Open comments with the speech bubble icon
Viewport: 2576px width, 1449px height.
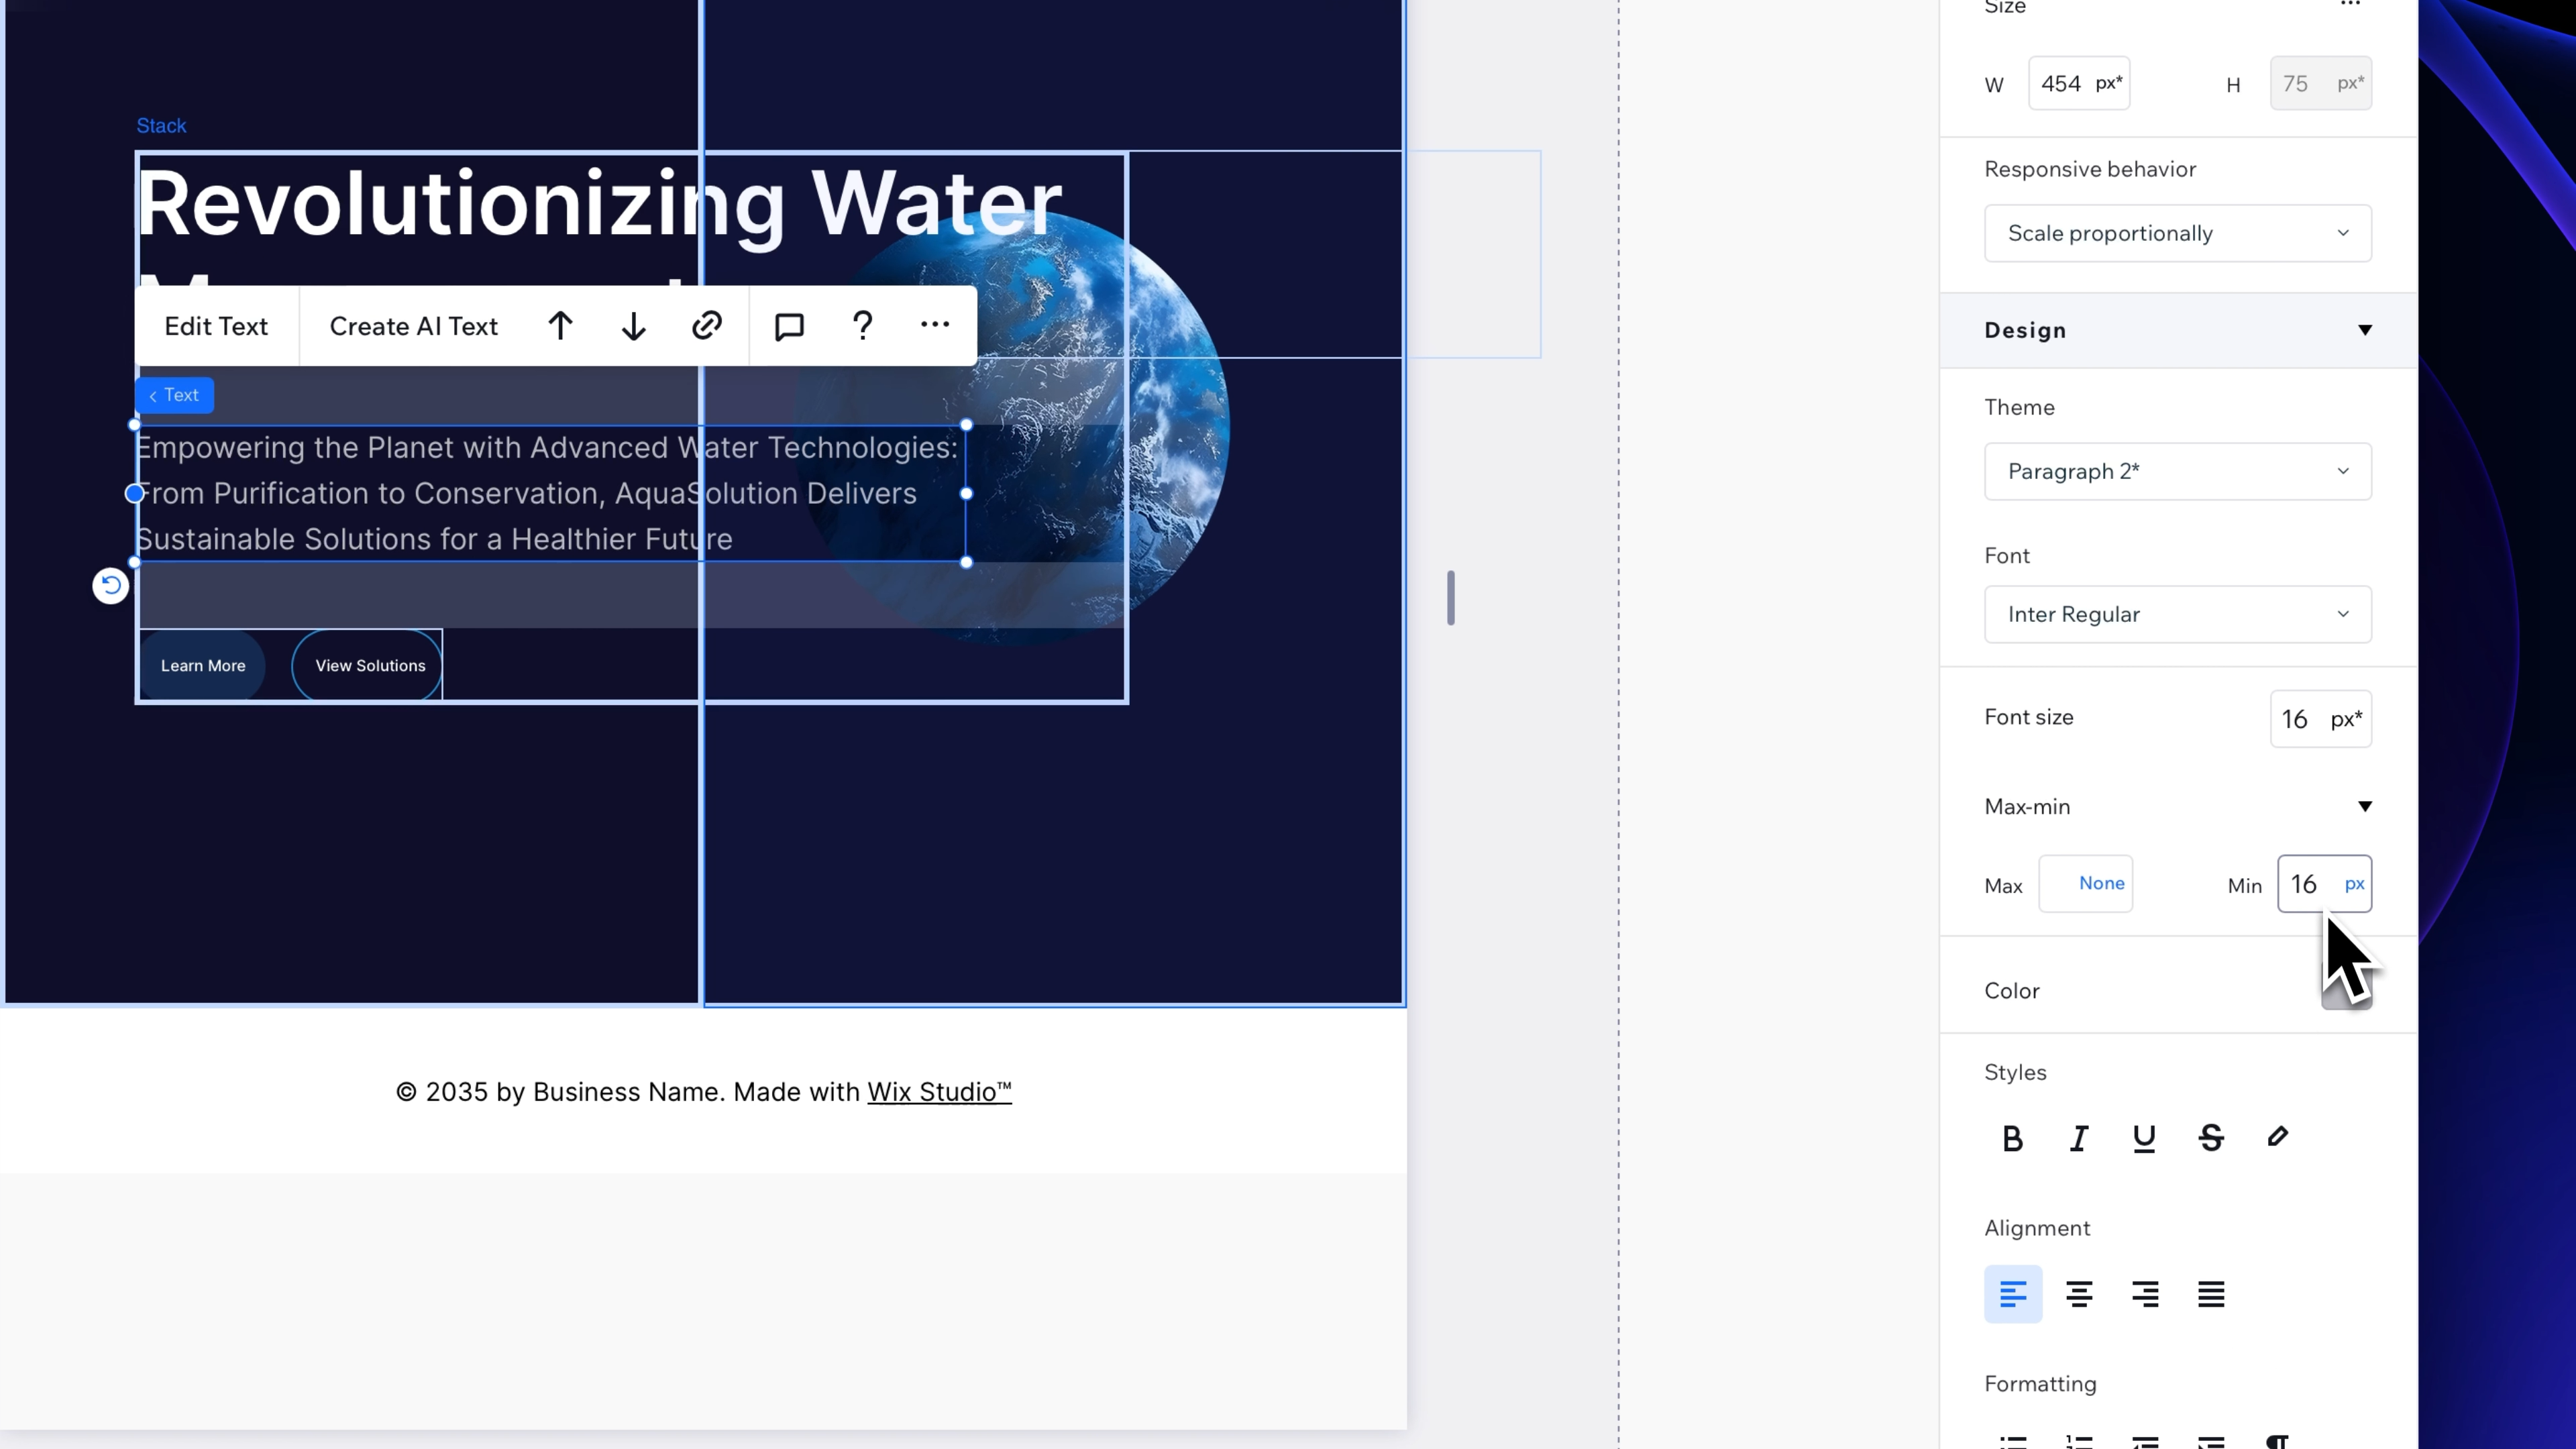click(x=788, y=325)
